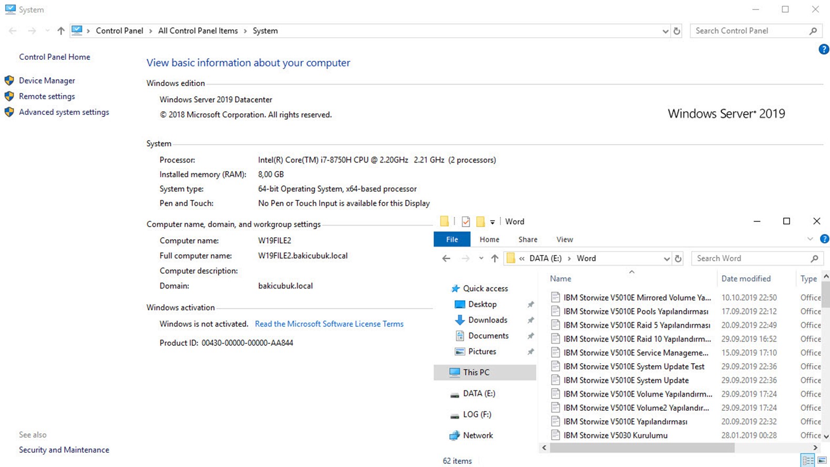Select IBM Storwize V5010E Raid 5 file
The image size is (830, 467).
click(x=637, y=325)
